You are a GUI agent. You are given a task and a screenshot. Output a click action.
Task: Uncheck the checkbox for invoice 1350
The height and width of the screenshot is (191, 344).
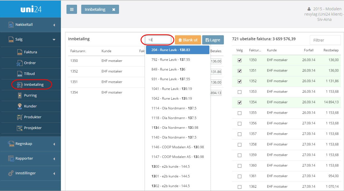[x=239, y=60]
